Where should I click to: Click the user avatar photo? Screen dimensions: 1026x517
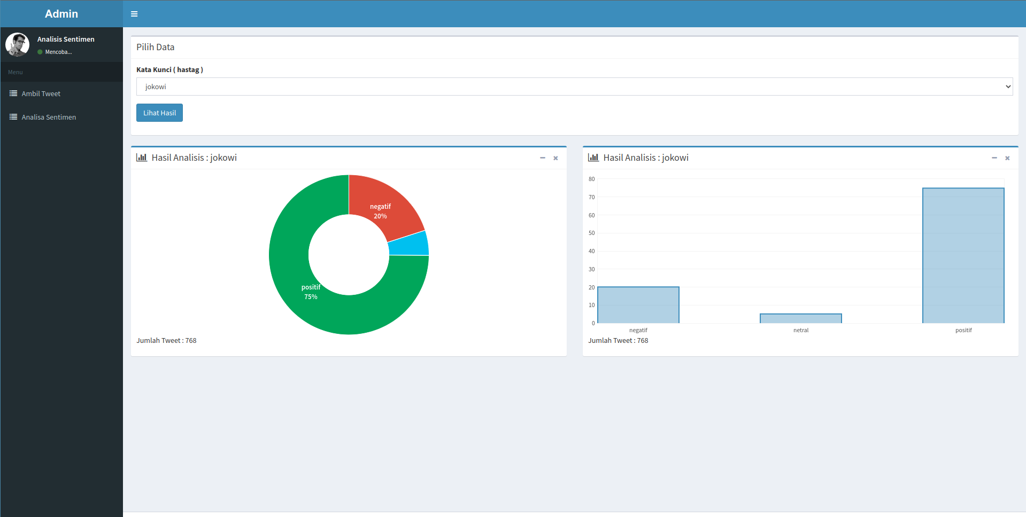(17, 44)
